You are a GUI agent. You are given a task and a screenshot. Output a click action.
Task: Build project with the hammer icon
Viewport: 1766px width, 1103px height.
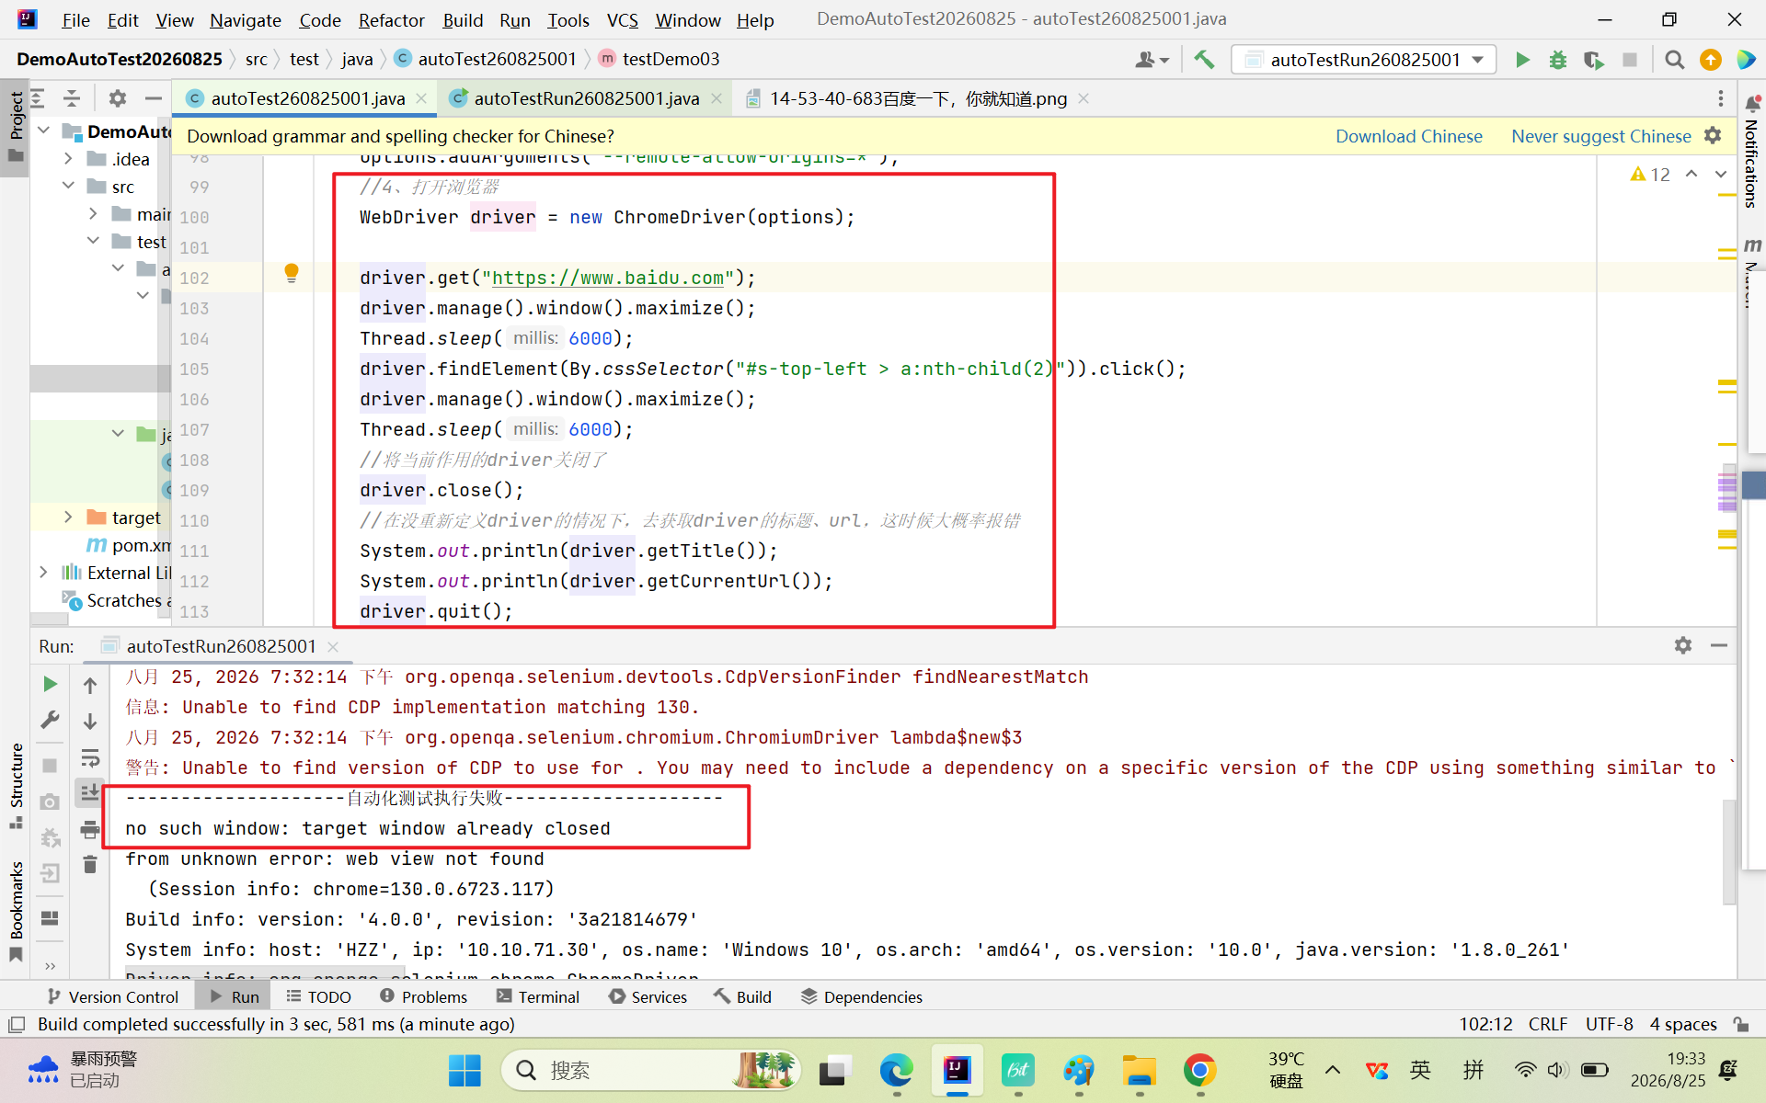click(1204, 60)
